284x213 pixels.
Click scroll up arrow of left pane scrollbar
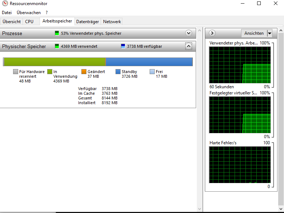pos(199,30)
